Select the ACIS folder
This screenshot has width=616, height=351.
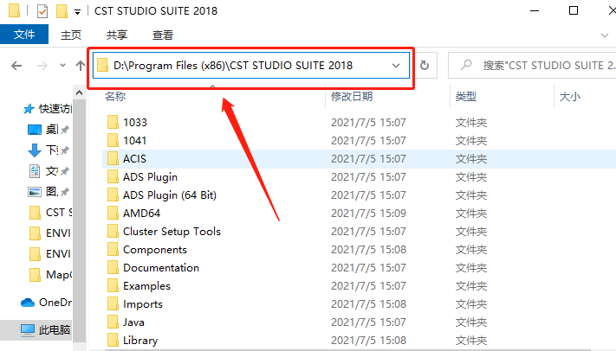134,159
